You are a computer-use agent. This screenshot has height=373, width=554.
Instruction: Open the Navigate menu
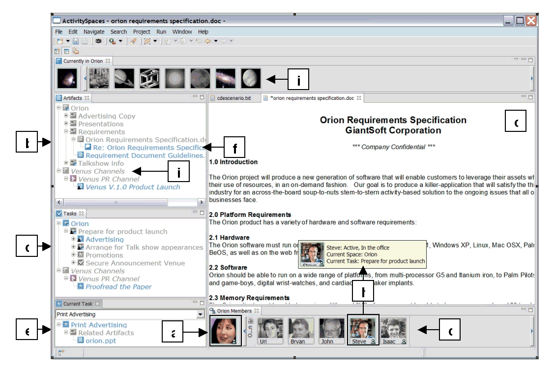94,32
